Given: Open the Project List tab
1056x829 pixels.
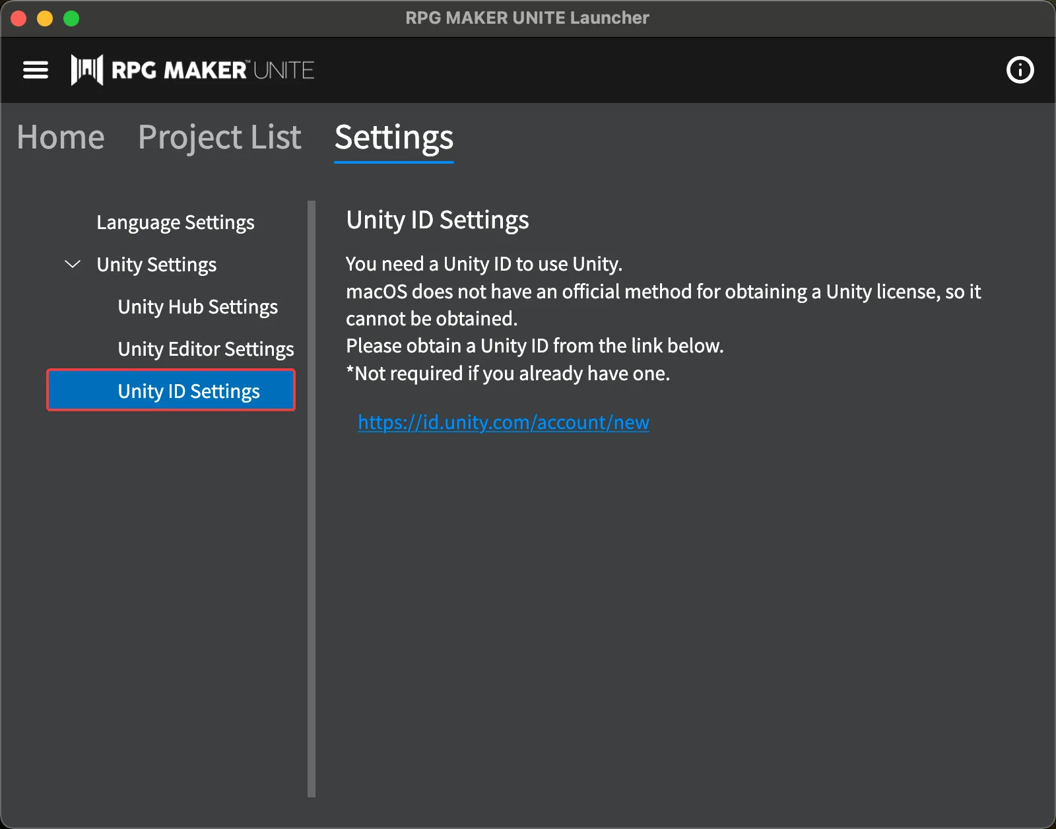Looking at the screenshot, I should (219, 137).
